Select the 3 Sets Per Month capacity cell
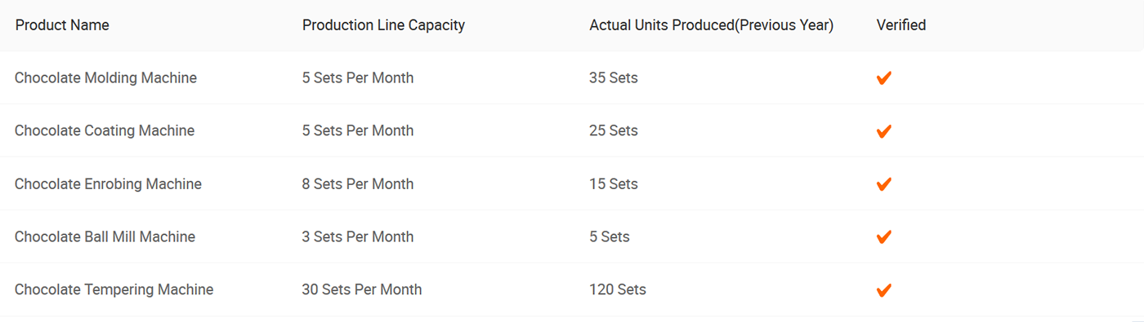1144x322 pixels. 358,236
